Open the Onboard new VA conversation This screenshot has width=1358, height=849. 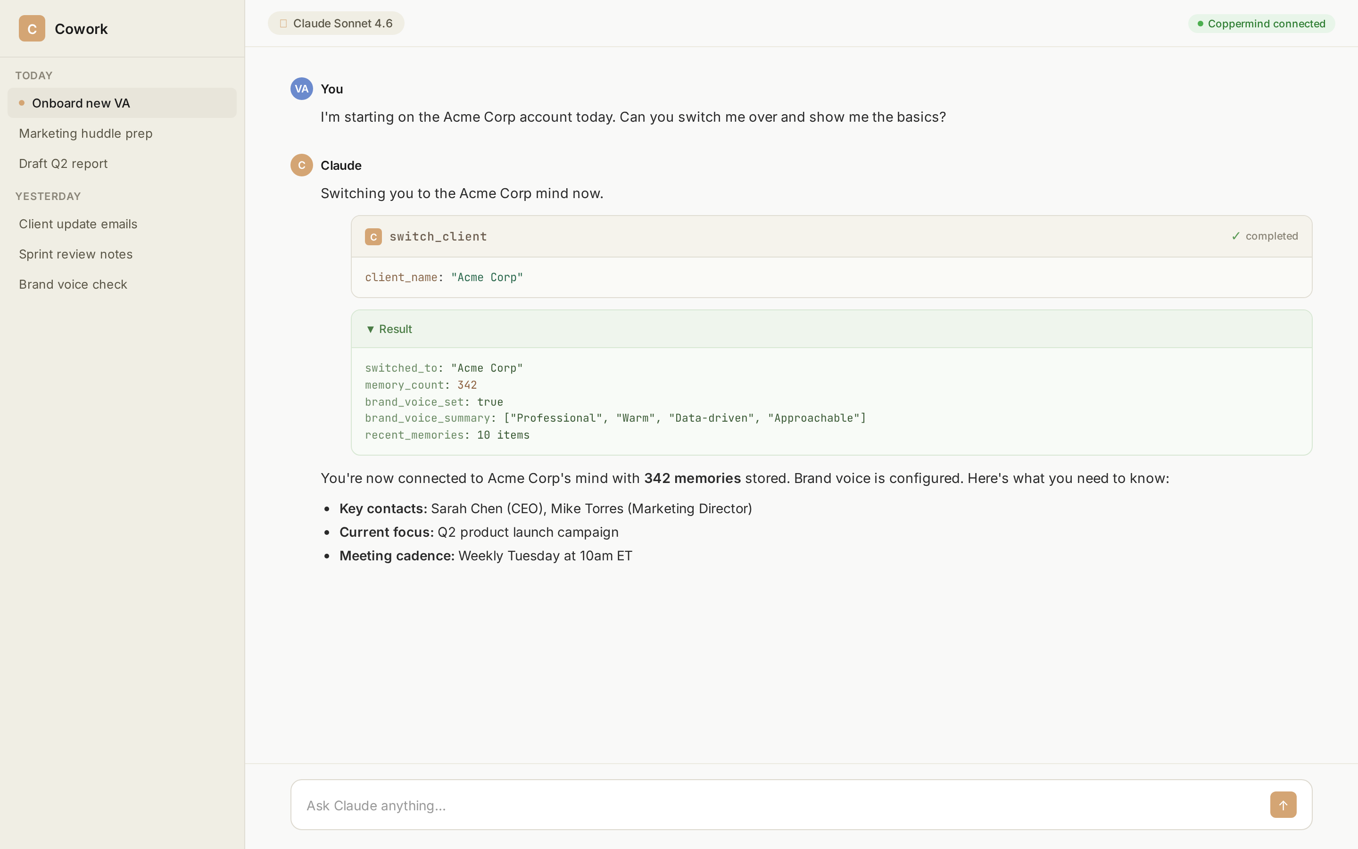[x=122, y=103]
